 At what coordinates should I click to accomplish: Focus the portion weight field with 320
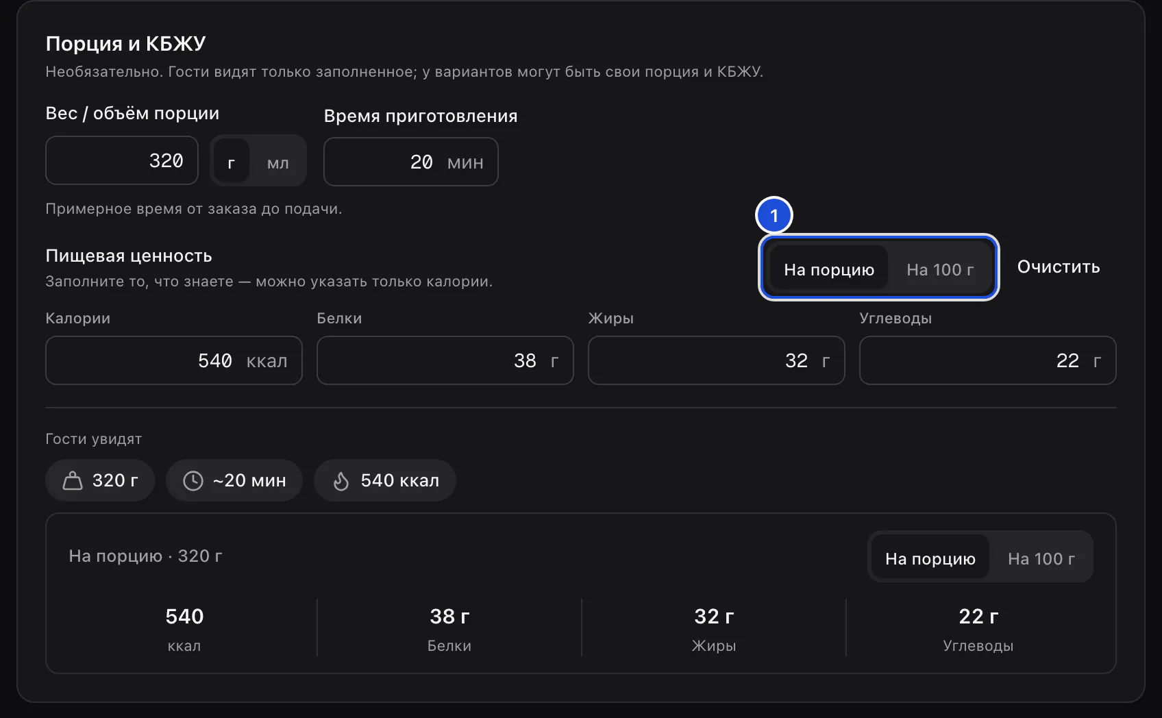tap(122, 160)
